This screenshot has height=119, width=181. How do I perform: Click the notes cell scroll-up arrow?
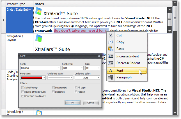pyautogui.click(x=169, y=10)
